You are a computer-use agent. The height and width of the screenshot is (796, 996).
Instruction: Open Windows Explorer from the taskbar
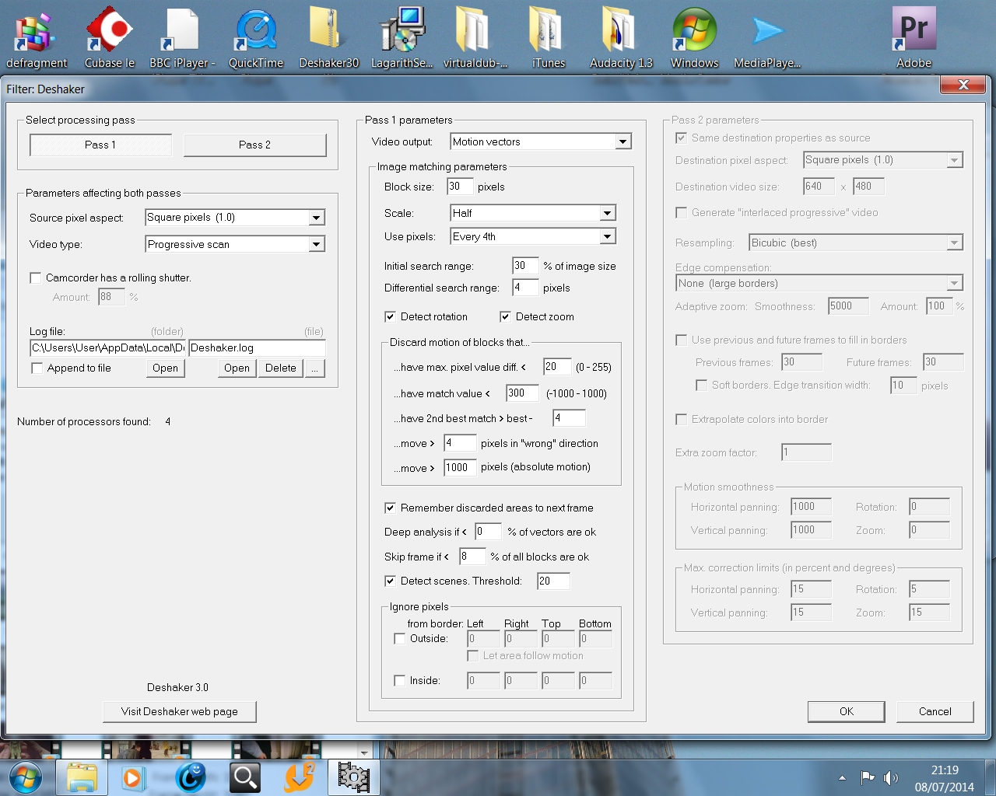pyautogui.click(x=82, y=777)
